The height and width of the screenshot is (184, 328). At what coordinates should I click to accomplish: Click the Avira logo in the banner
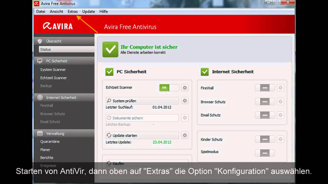tap(58, 26)
